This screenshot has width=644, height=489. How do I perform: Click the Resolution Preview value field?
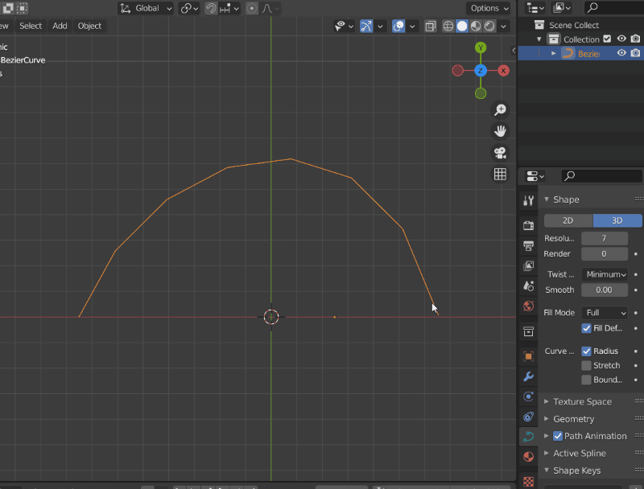pyautogui.click(x=605, y=238)
